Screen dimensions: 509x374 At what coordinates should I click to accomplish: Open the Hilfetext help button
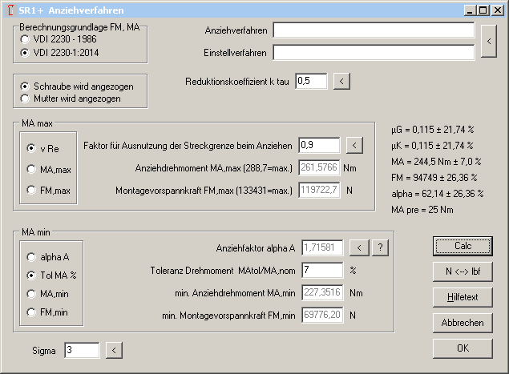coord(462,296)
